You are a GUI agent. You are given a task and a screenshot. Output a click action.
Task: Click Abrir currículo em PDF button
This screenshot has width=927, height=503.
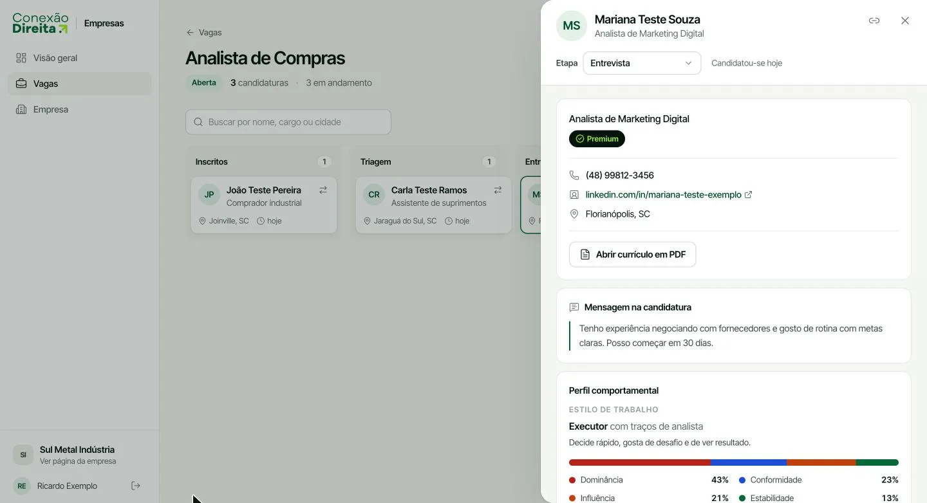click(632, 254)
